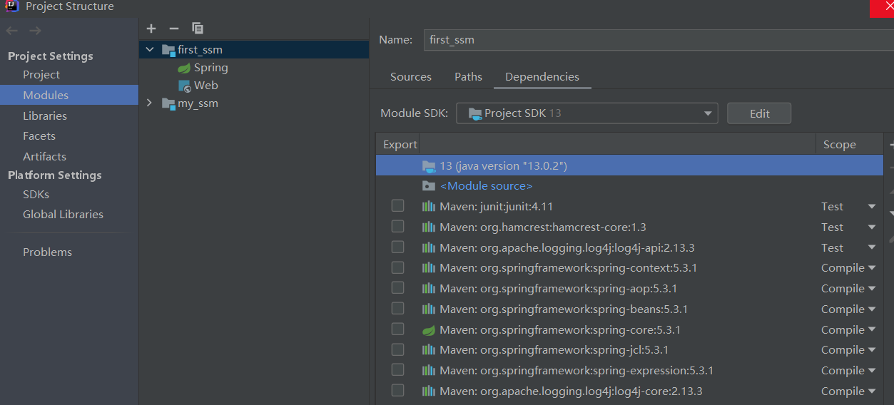Check Export for log4j-core:2.13.3
Screen dimensions: 894x405
[397, 390]
